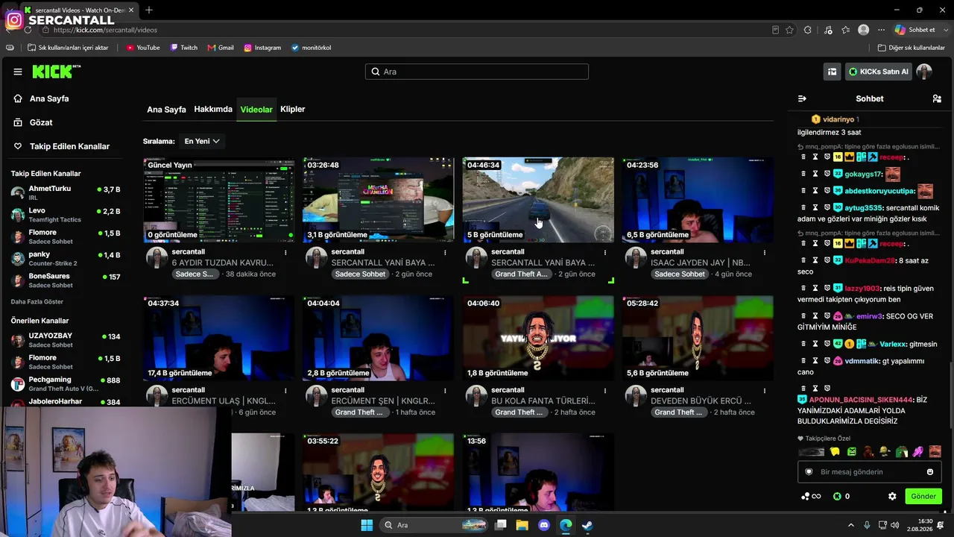The height and width of the screenshot is (537, 954).
Task: Open the emoji picker in message box
Action: click(x=930, y=472)
